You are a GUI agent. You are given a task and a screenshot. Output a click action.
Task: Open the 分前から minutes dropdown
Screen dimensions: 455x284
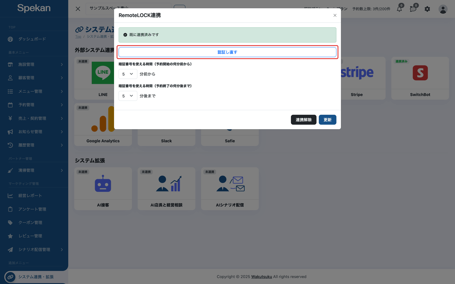coord(128,74)
